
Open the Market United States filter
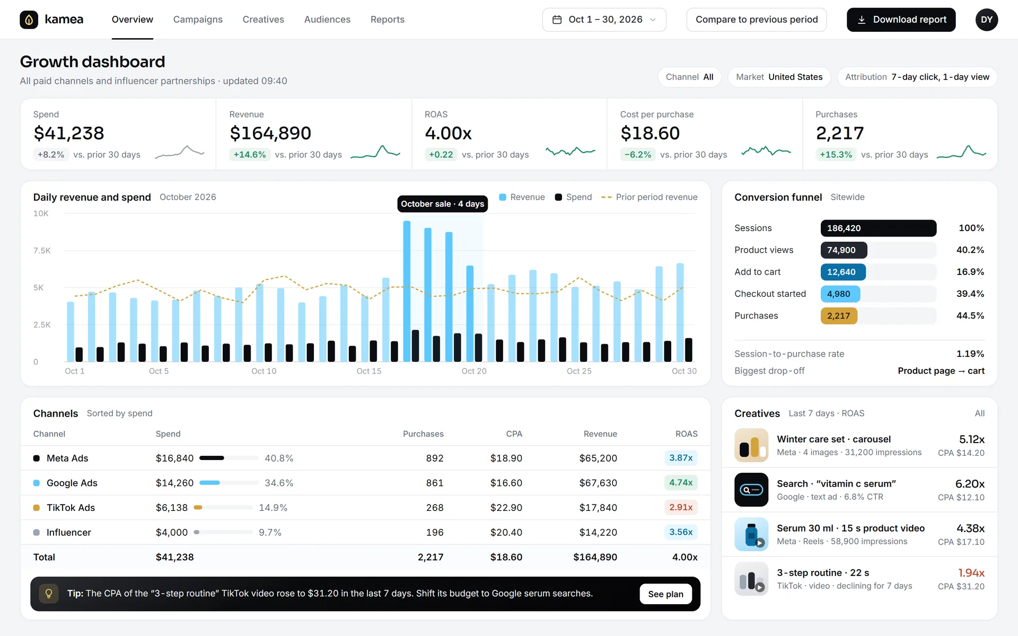(x=779, y=77)
